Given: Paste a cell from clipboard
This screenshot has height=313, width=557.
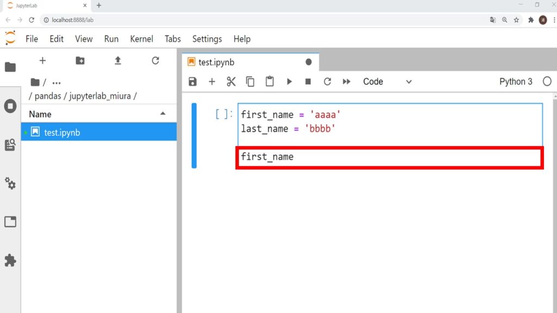Looking at the screenshot, I should click(x=269, y=81).
